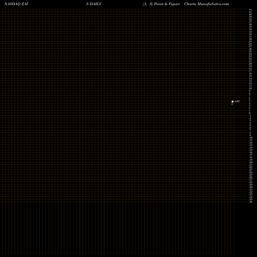Click the white current-price square marker
257x257 pixels.
[x=232, y=102]
